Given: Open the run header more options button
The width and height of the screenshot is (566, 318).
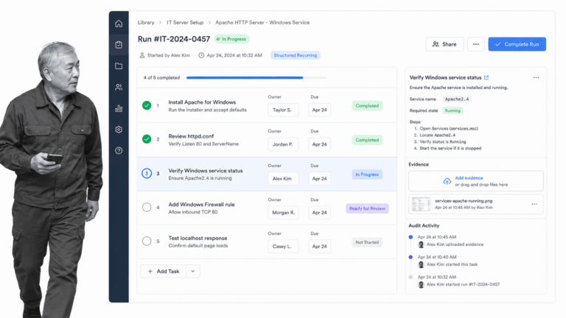Looking at the screenshot, I should point(476,44).
